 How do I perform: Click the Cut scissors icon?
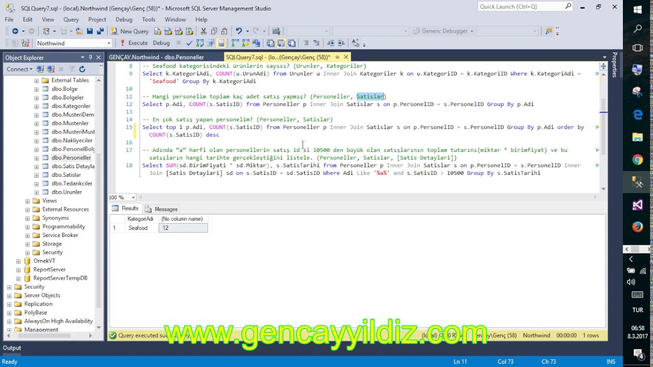204,31
